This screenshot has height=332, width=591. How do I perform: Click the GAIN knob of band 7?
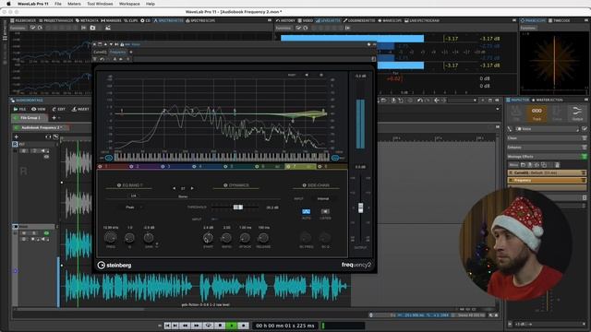[149, 238]
